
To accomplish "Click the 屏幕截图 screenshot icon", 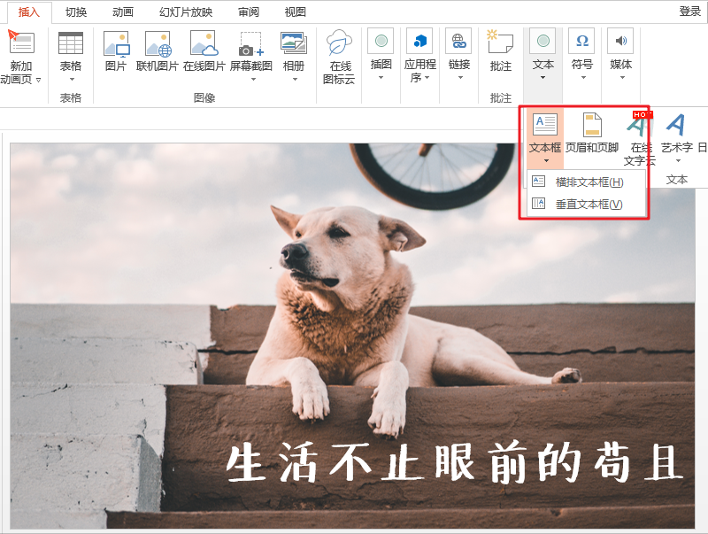I will click(251, 43).
